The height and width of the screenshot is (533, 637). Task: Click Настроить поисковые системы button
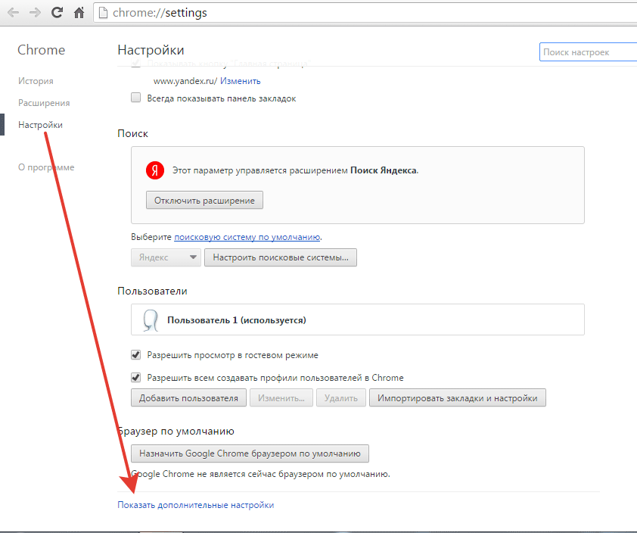point(281,257)
